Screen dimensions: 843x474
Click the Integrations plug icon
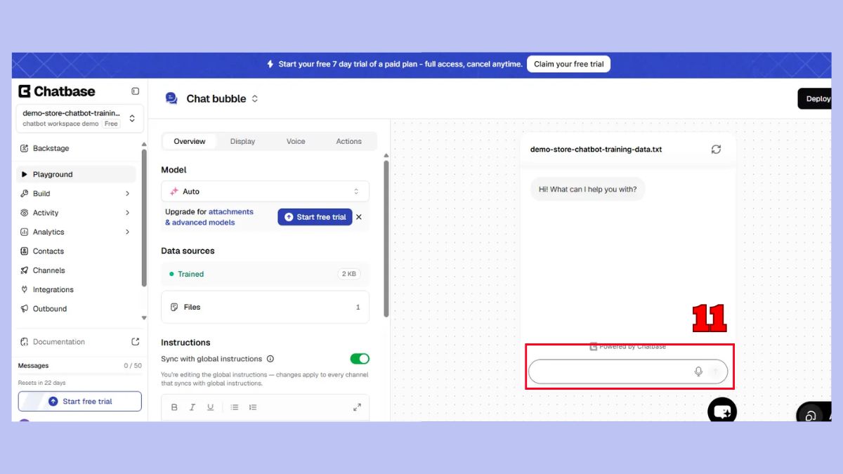click(25, 289)
